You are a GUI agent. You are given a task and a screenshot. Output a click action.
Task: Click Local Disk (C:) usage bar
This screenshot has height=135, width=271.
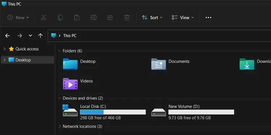click(113, 112)
